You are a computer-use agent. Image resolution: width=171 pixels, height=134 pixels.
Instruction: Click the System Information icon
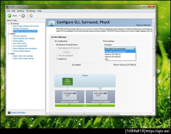pos(9,113)
